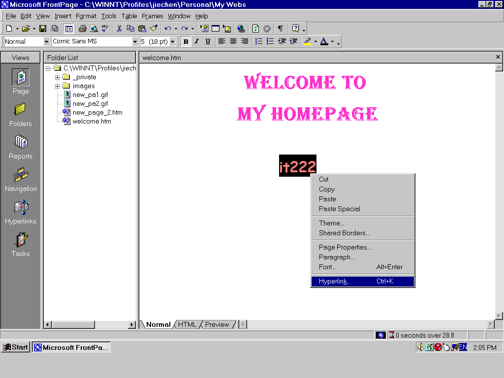The height and width of the screenshot is (378, 504).
Task: Click the Insert Table icon
Action: [216, 29]
